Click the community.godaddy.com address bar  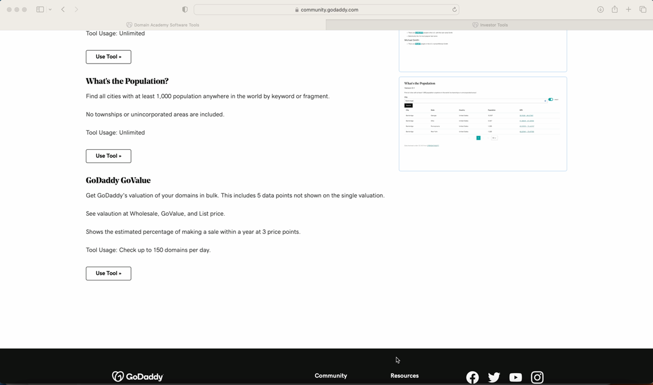326,10
